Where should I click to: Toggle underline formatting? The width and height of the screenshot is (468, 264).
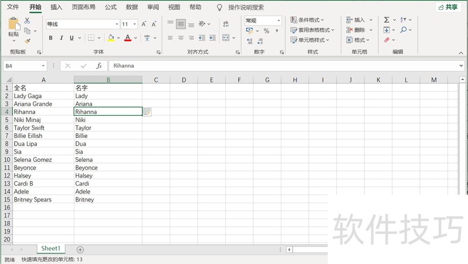pyautogui.click(x=71, y=38)
